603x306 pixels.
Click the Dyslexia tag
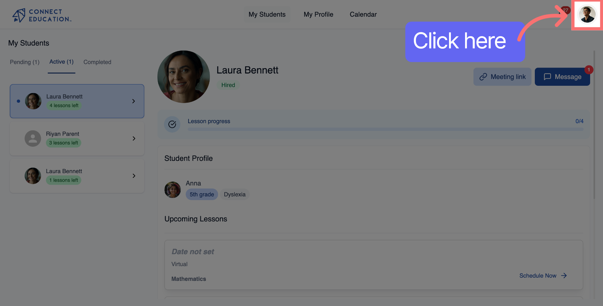235,194
